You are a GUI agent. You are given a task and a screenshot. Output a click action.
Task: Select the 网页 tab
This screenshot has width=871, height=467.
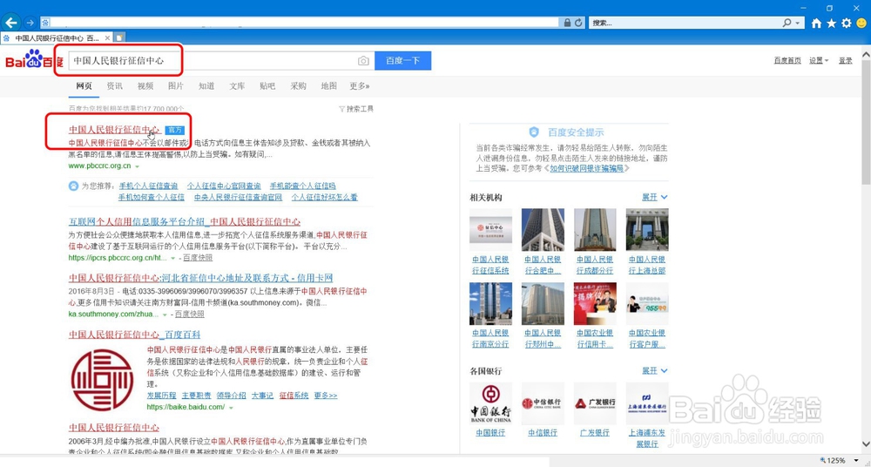tap(84, 86)
